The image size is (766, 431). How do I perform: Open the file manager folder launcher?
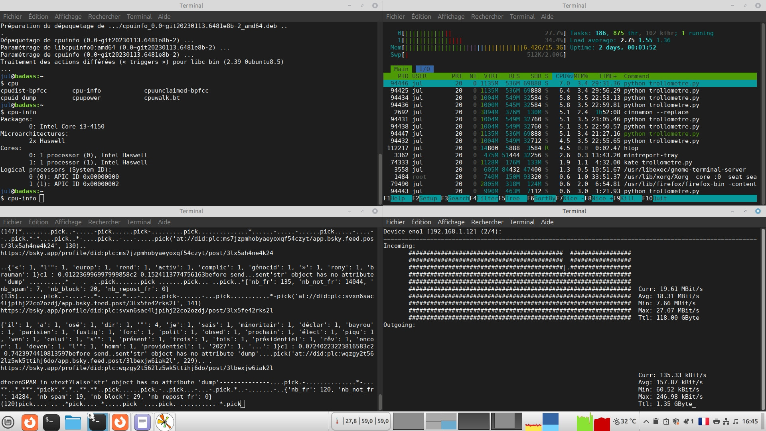point(73,422)
